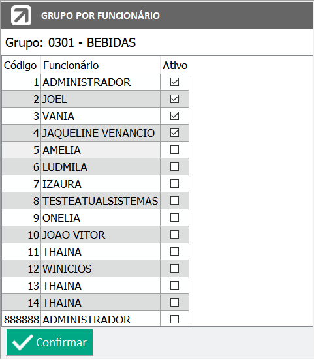The height and width of the screenshot is (360, 314).
Task: Click the Confirmar button
Action: point(50,342)
